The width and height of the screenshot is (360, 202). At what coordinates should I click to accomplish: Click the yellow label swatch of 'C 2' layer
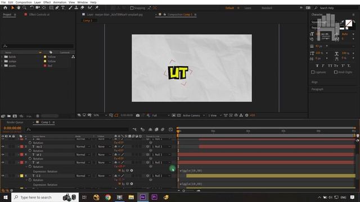tap(22, 176)
